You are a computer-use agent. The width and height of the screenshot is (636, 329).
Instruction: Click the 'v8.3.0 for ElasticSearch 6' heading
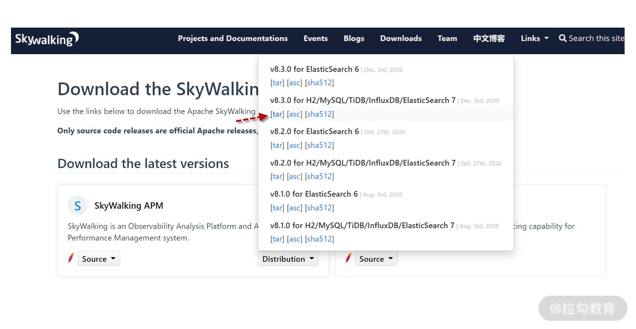tap(315, 69)
